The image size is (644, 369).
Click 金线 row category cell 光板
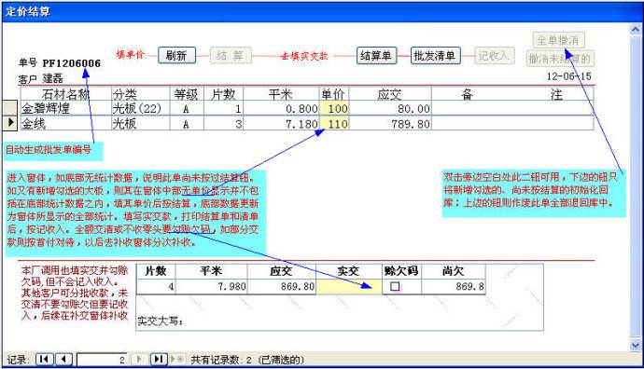click(x=140, y=124)
